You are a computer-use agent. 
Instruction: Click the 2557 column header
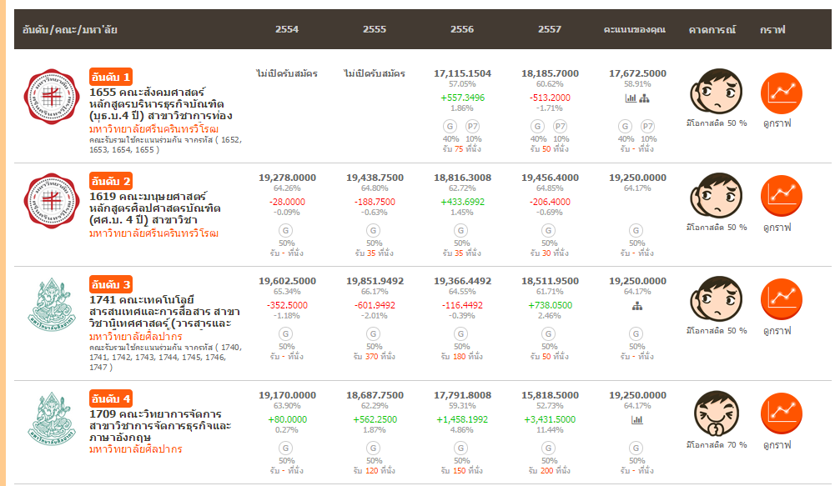(x=550, y=29)
